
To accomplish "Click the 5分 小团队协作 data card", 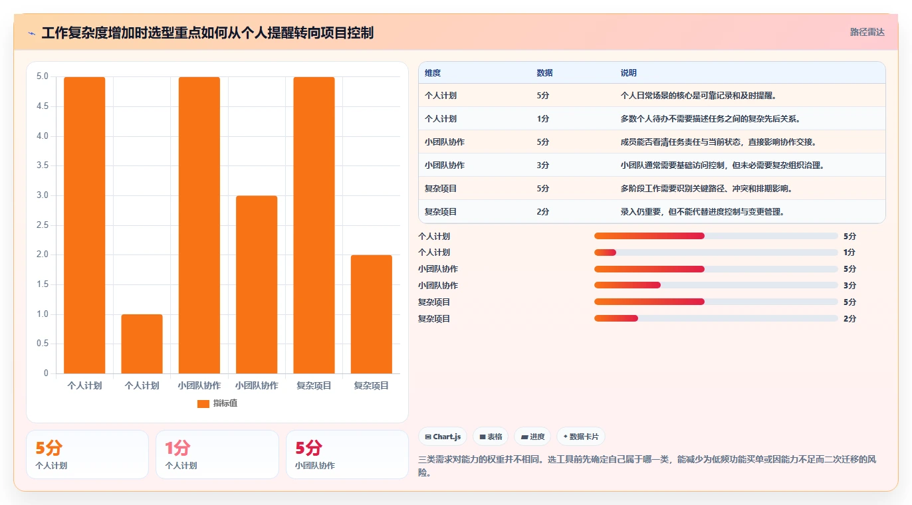I will (x=347, y=454).
